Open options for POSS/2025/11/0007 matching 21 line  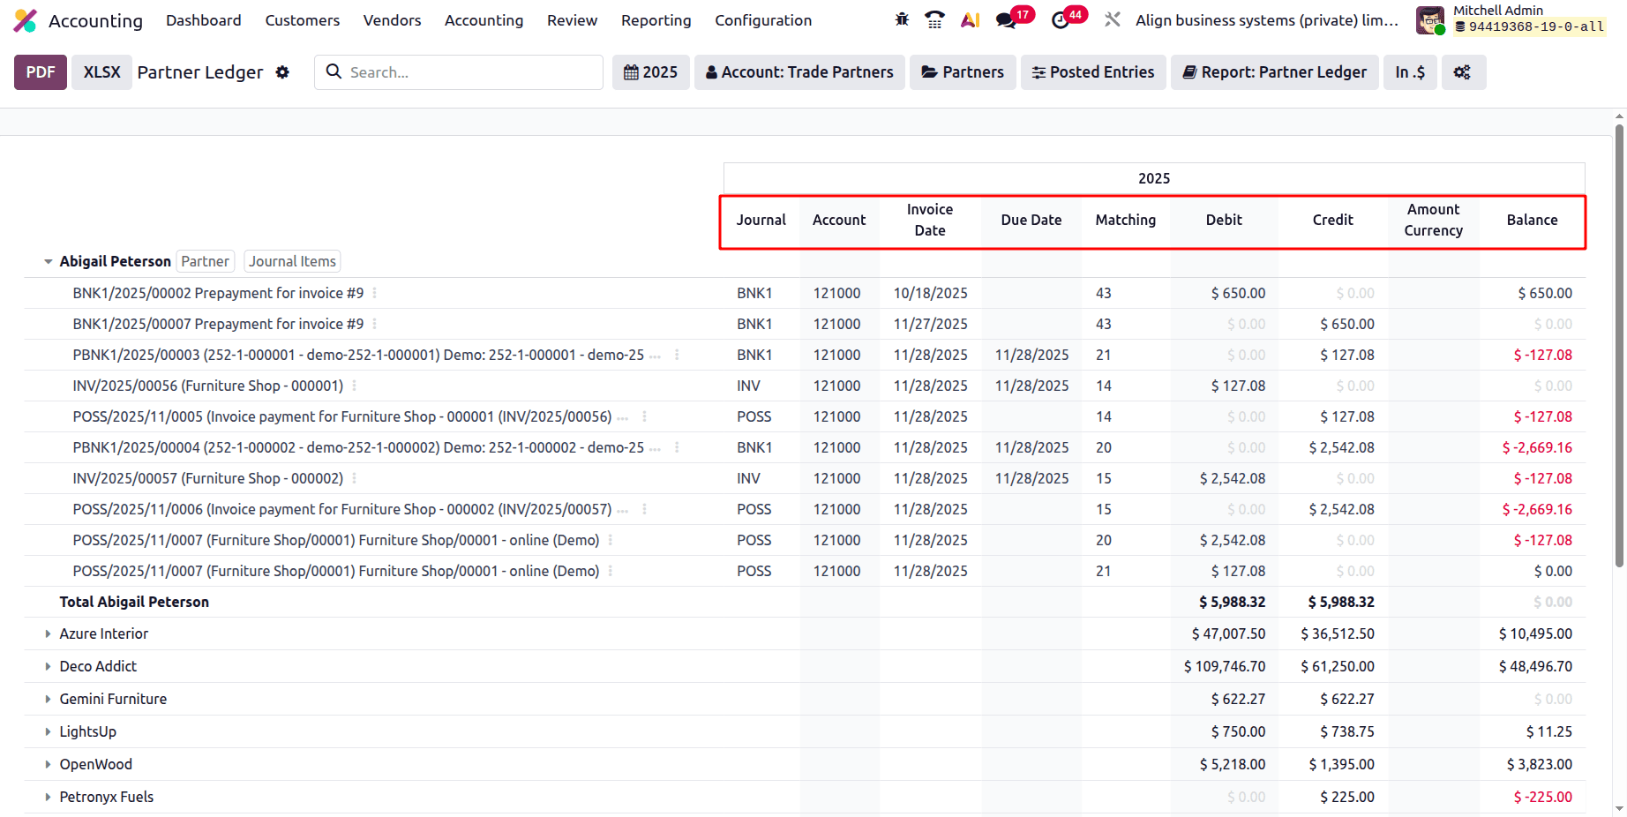pyautogui.click(x=610, y=571)
